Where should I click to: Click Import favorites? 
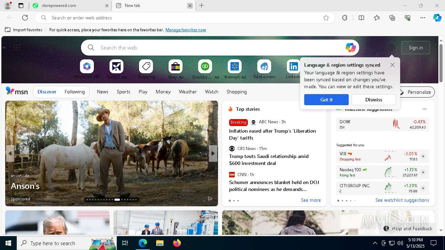point(24,30)
